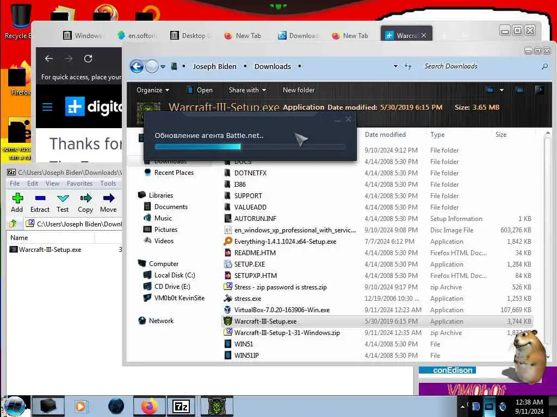Click search magnifier in Search Downloads box
The height and width of the screenshot is (417, 557).
(544, 66)
